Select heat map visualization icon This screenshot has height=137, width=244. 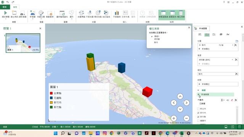[x=221, y=35]
